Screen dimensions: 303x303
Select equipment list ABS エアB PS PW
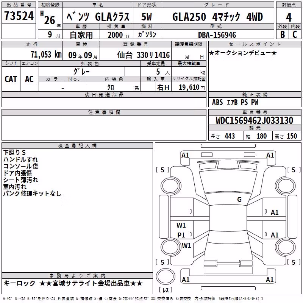[235, 102]
